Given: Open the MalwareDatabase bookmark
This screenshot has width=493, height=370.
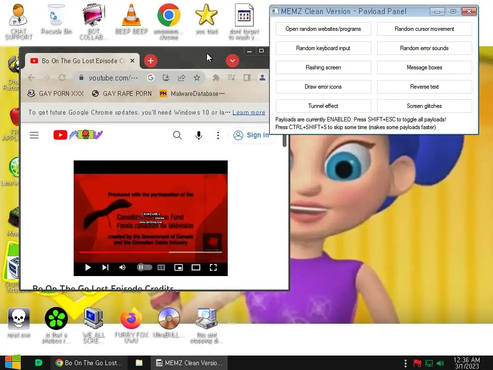Looking at the screenshot, I should click(192, 94).
